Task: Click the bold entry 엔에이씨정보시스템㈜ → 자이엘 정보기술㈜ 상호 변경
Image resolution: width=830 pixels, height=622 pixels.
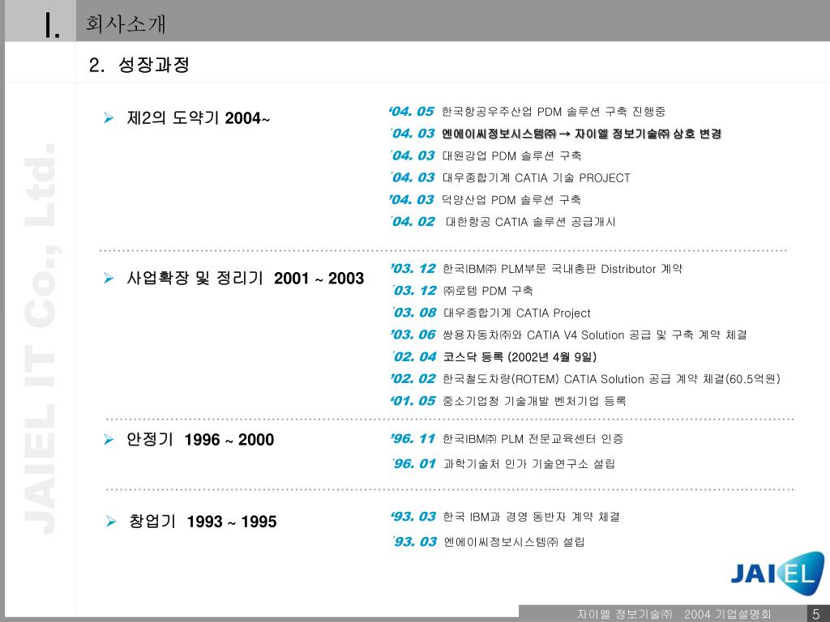Action: (582, 134)
